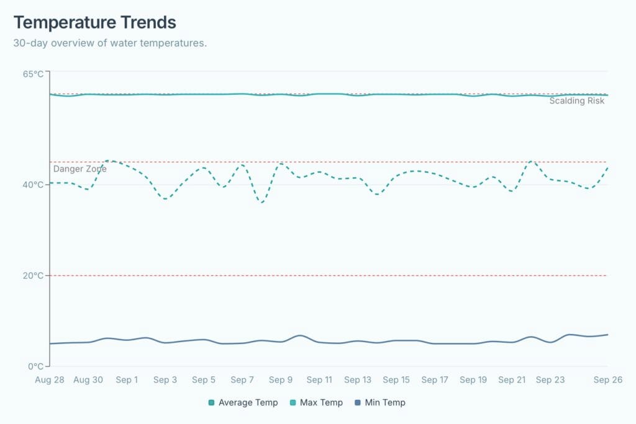The image size is (636, 424).
Task: Click the Danger Zone reference label
Action: coord(79,169)
